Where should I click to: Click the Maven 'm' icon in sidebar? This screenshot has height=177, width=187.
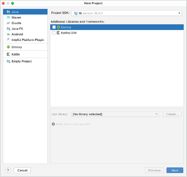[8, 17]
